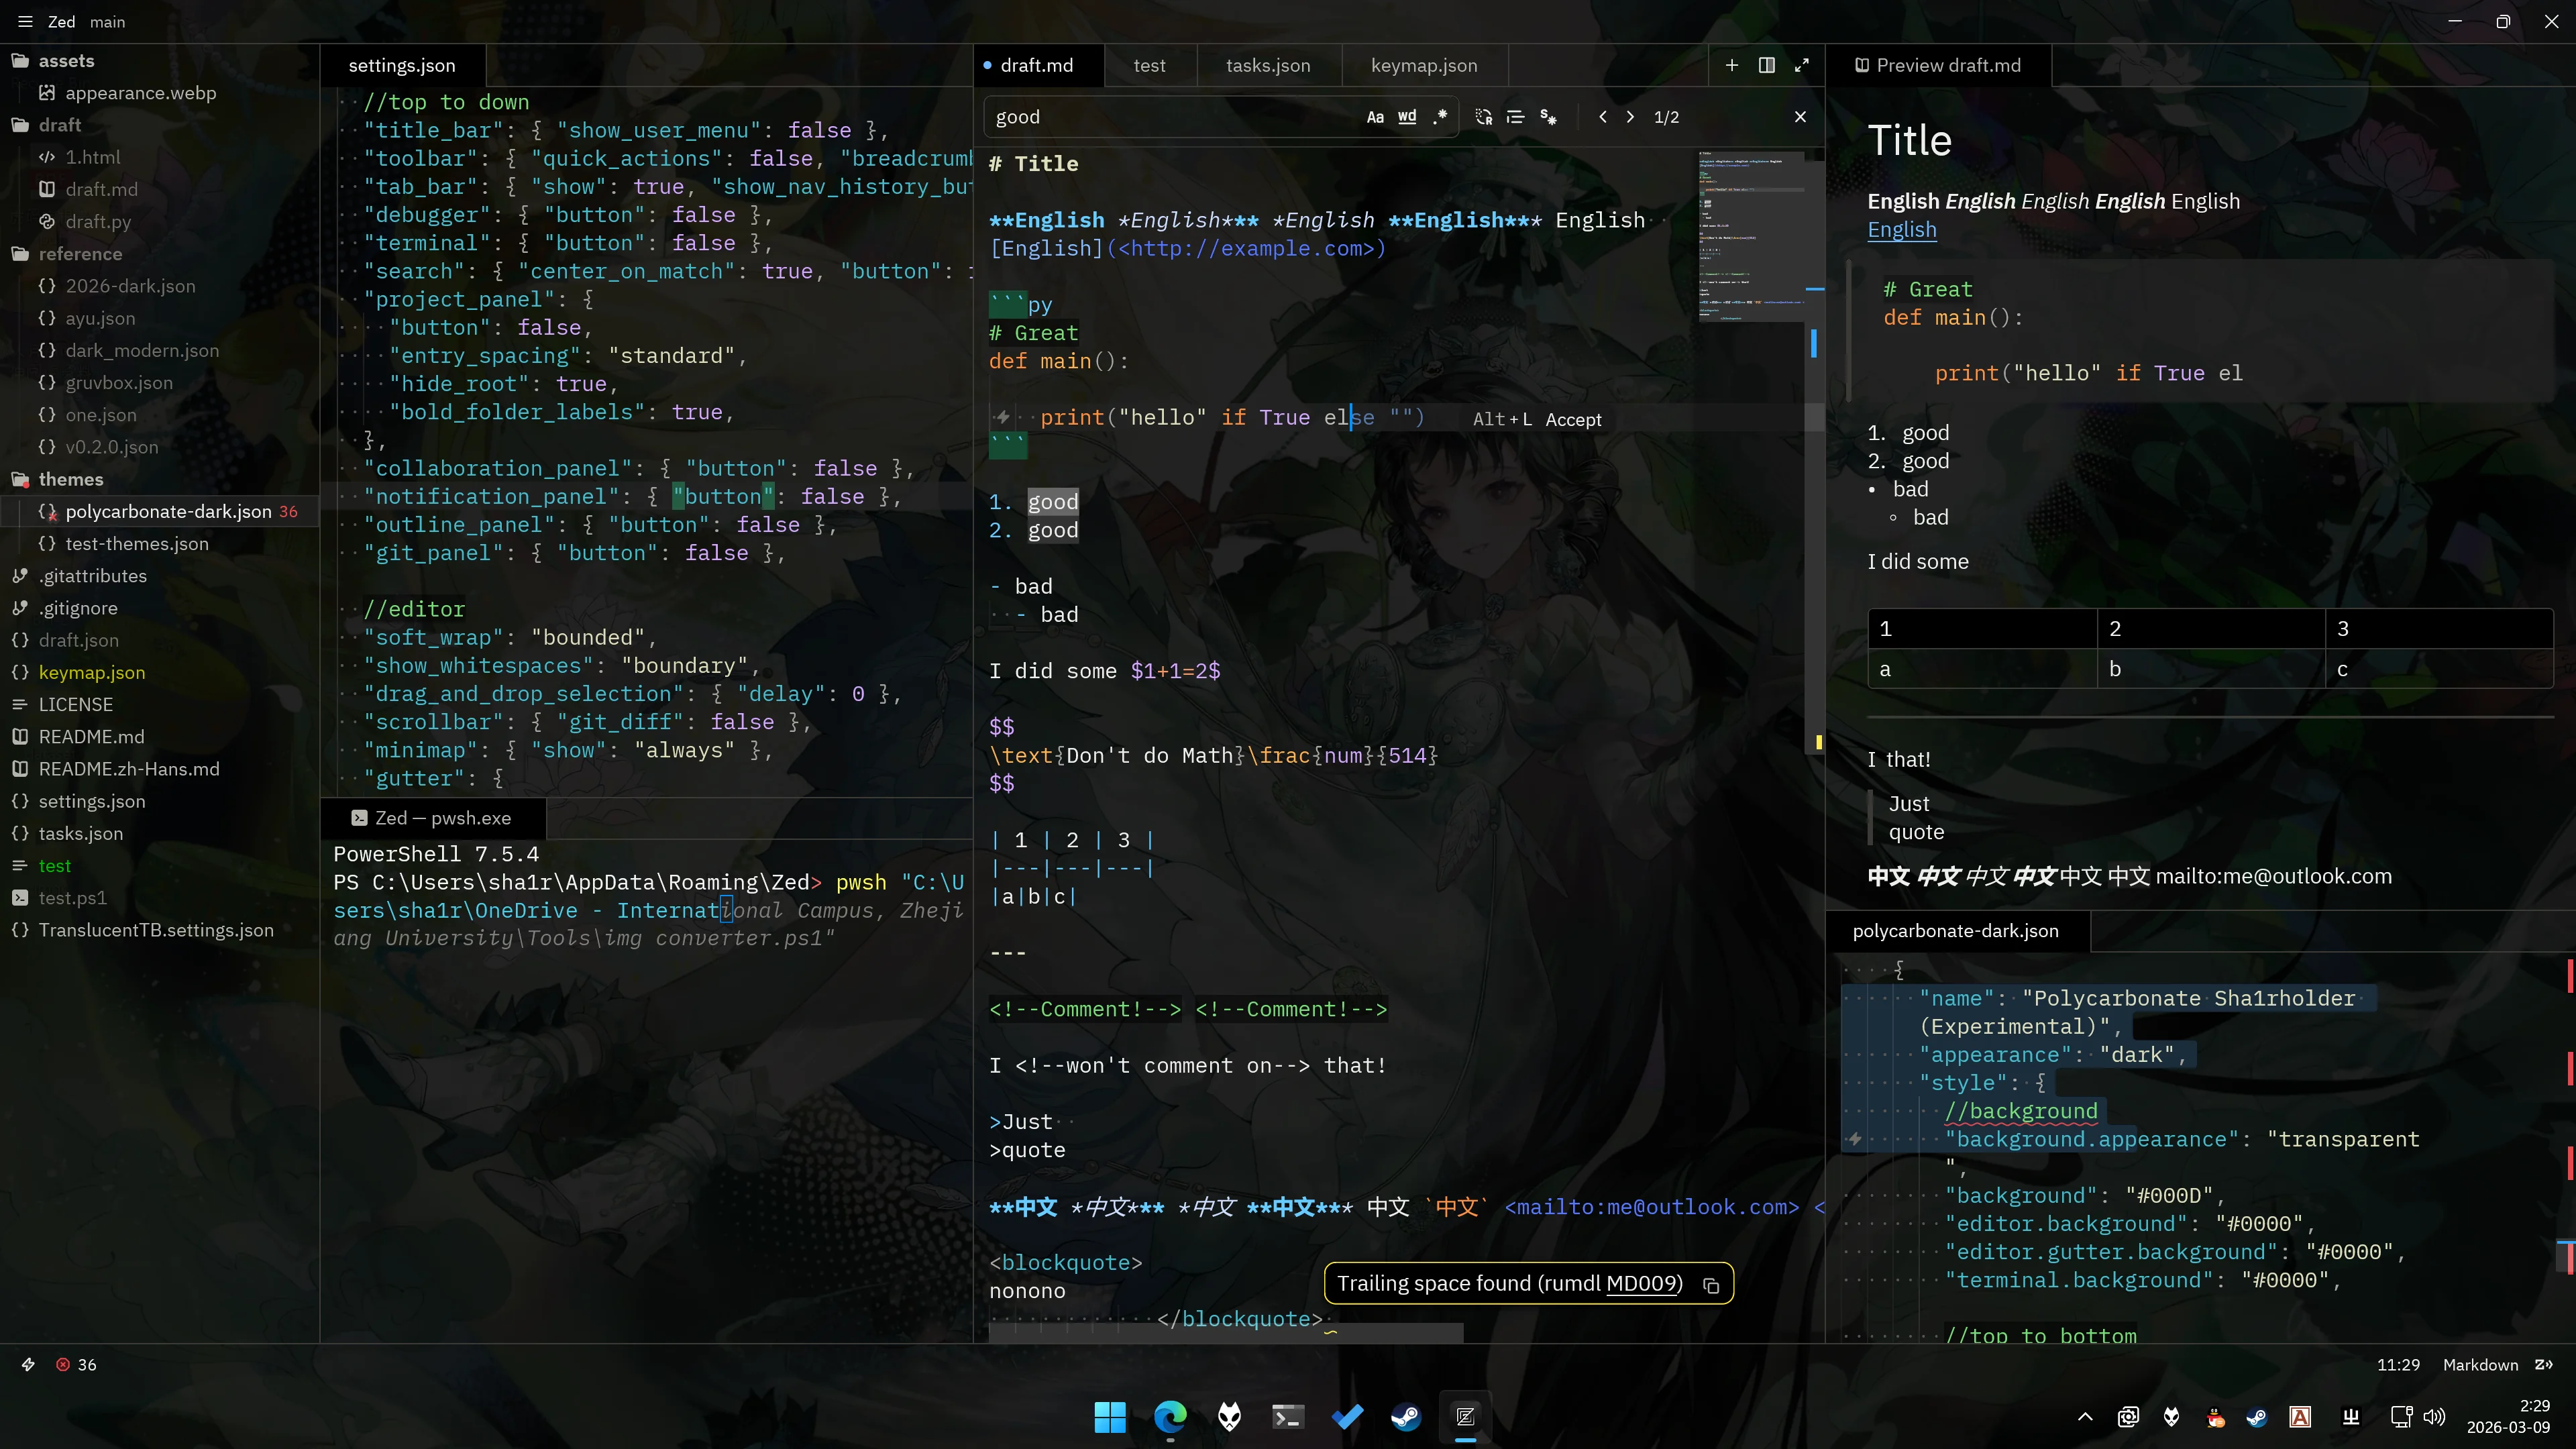The height and width of the screenshot is (1449, 2576).
Task: Open the Zed main application menu
Action: coord(25,21)
